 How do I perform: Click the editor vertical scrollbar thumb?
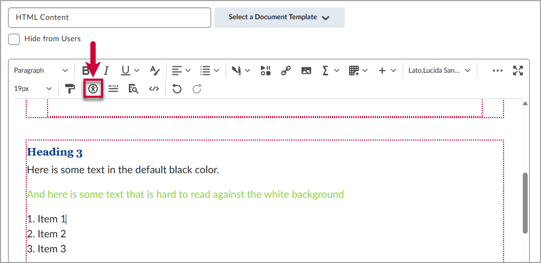[x=525, y=203]
